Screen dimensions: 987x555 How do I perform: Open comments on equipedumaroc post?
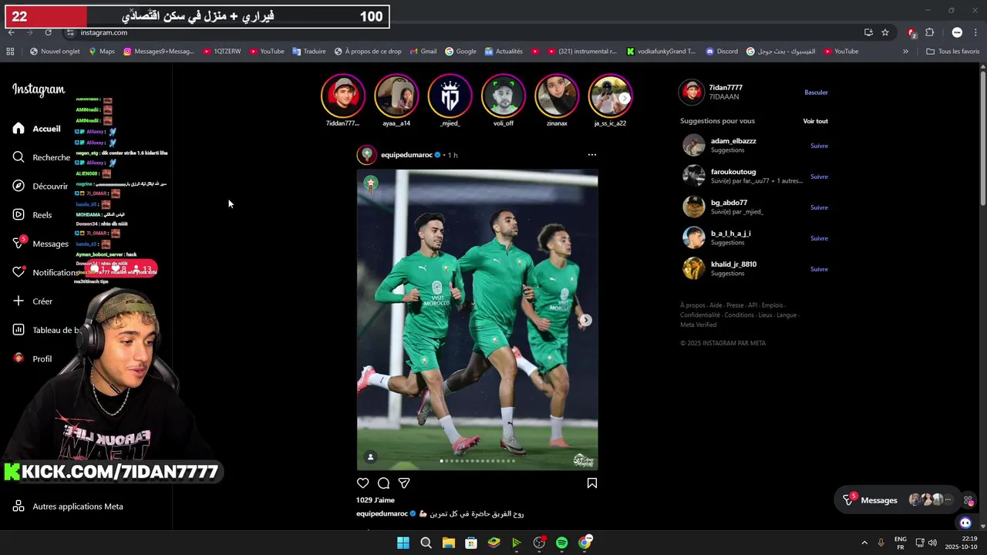coord(383,483)
